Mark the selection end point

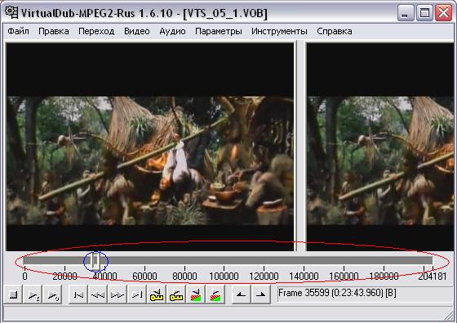(x=260, y=294)
